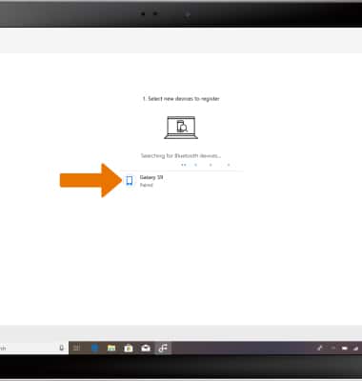
Task: Click the pen icon in the system tray
Action: pos(320,349)
